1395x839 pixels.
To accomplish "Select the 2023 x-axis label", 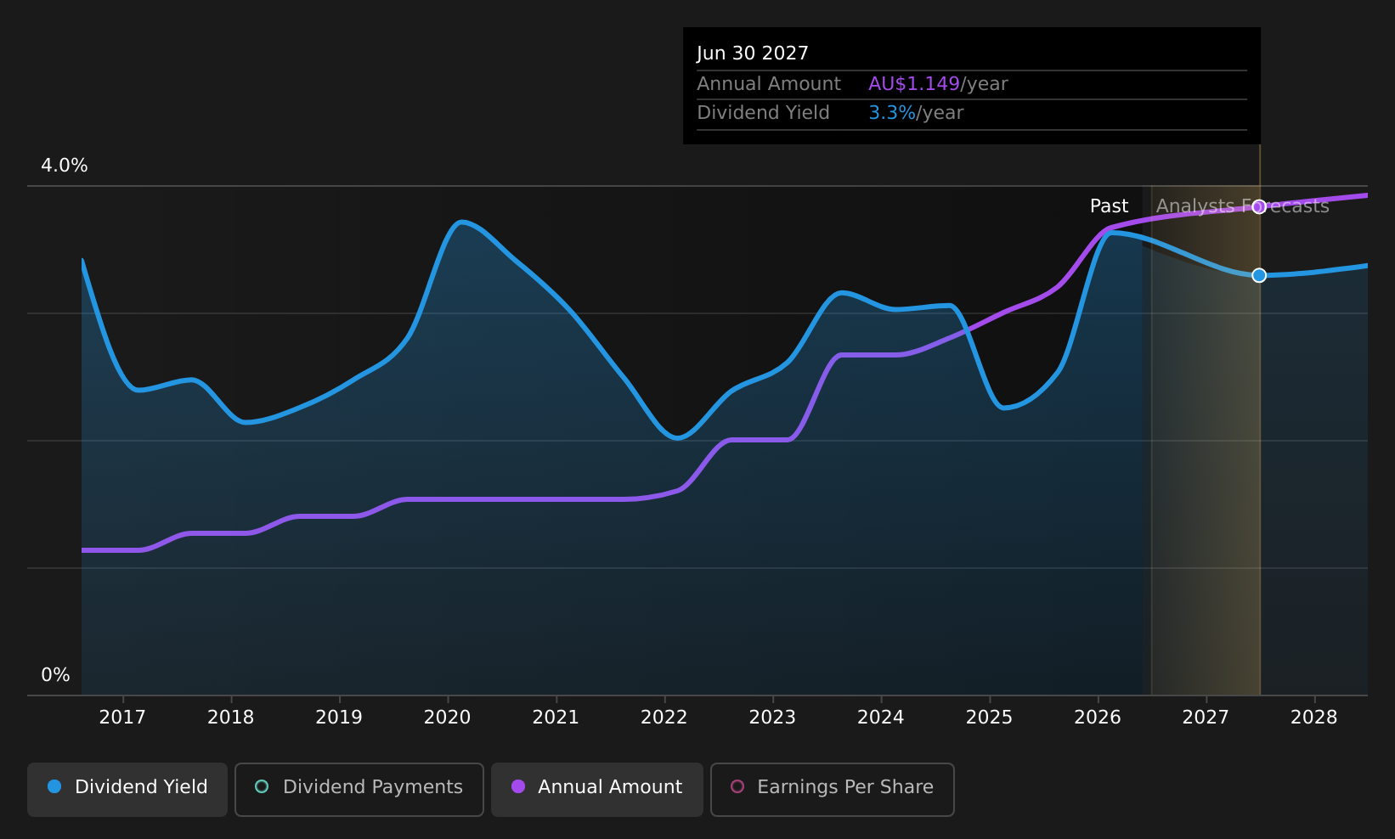I will click(772, 718).
